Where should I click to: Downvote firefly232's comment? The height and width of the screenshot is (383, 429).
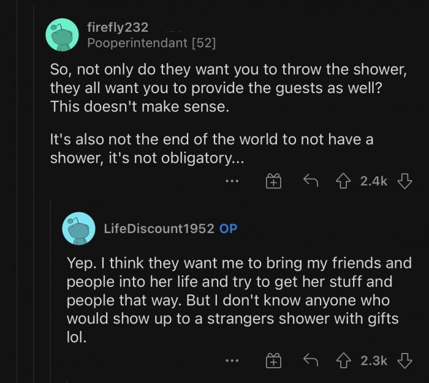point(404,180)
